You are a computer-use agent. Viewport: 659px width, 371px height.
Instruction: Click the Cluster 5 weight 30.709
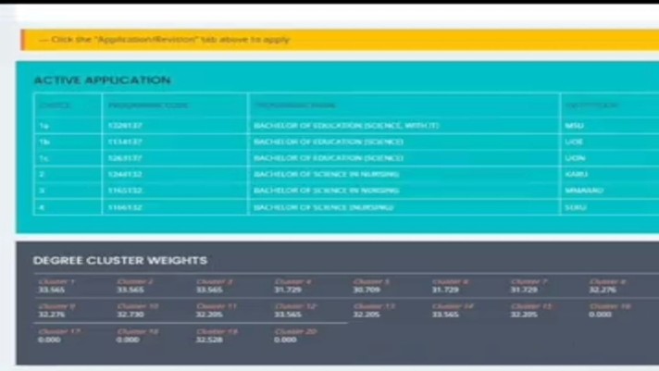367,286
